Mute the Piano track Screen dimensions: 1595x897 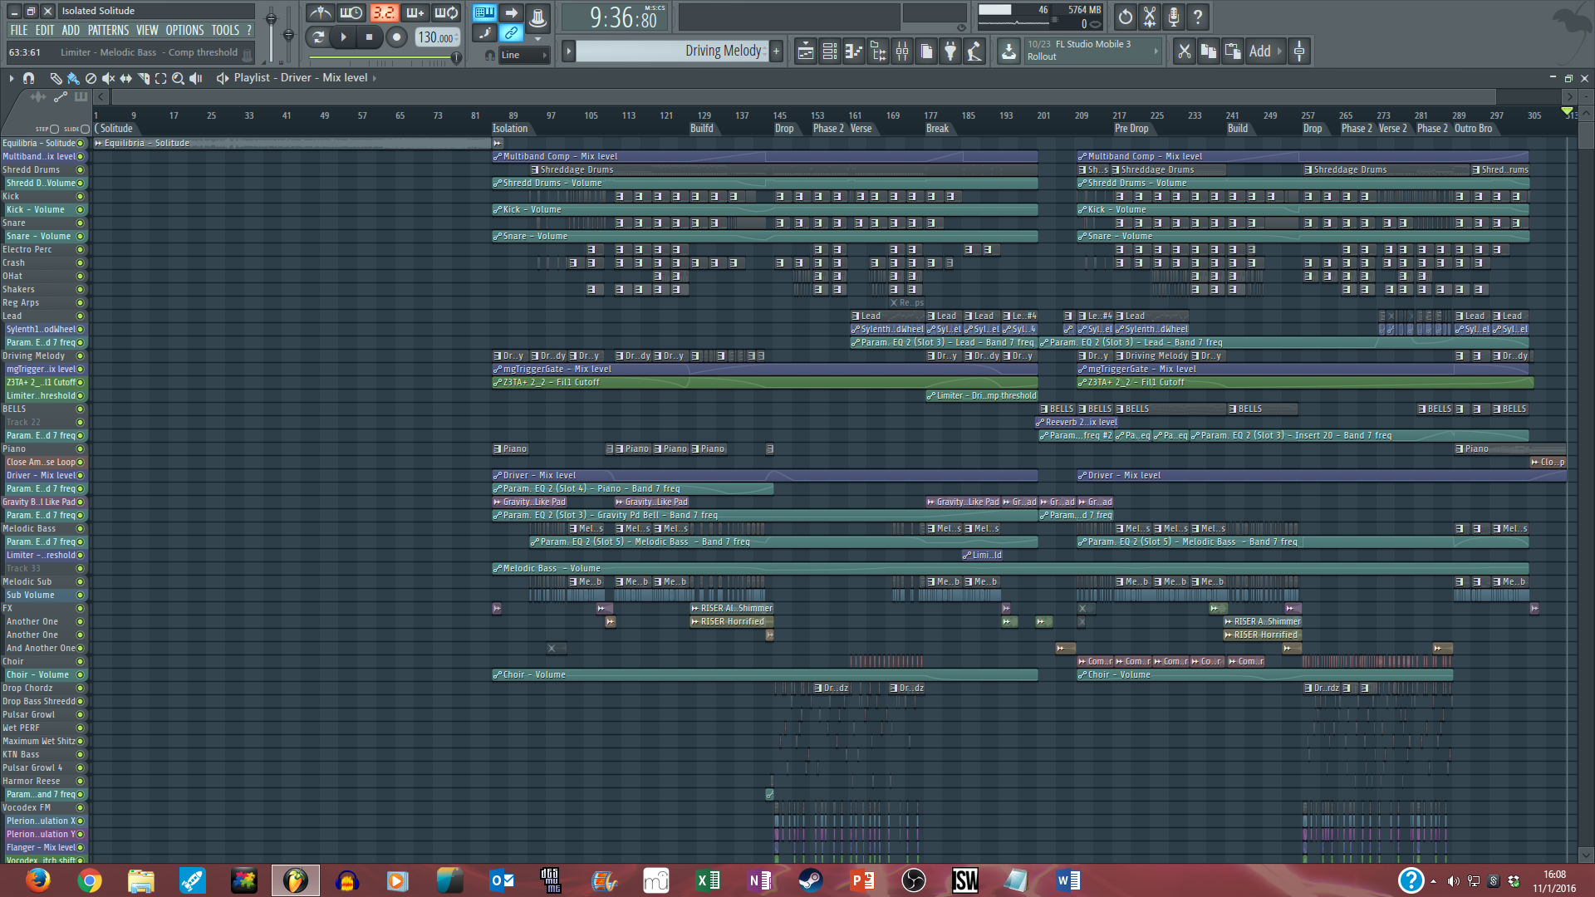81,449
